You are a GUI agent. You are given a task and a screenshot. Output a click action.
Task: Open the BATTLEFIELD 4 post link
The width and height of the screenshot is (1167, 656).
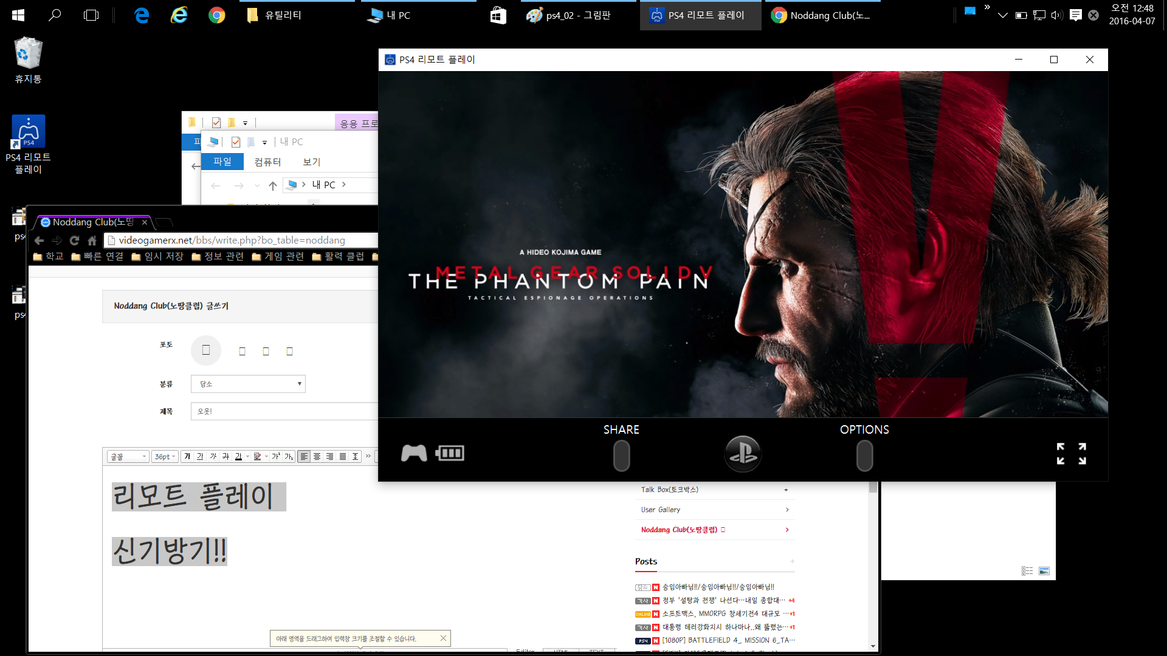(x=726, y=640)
